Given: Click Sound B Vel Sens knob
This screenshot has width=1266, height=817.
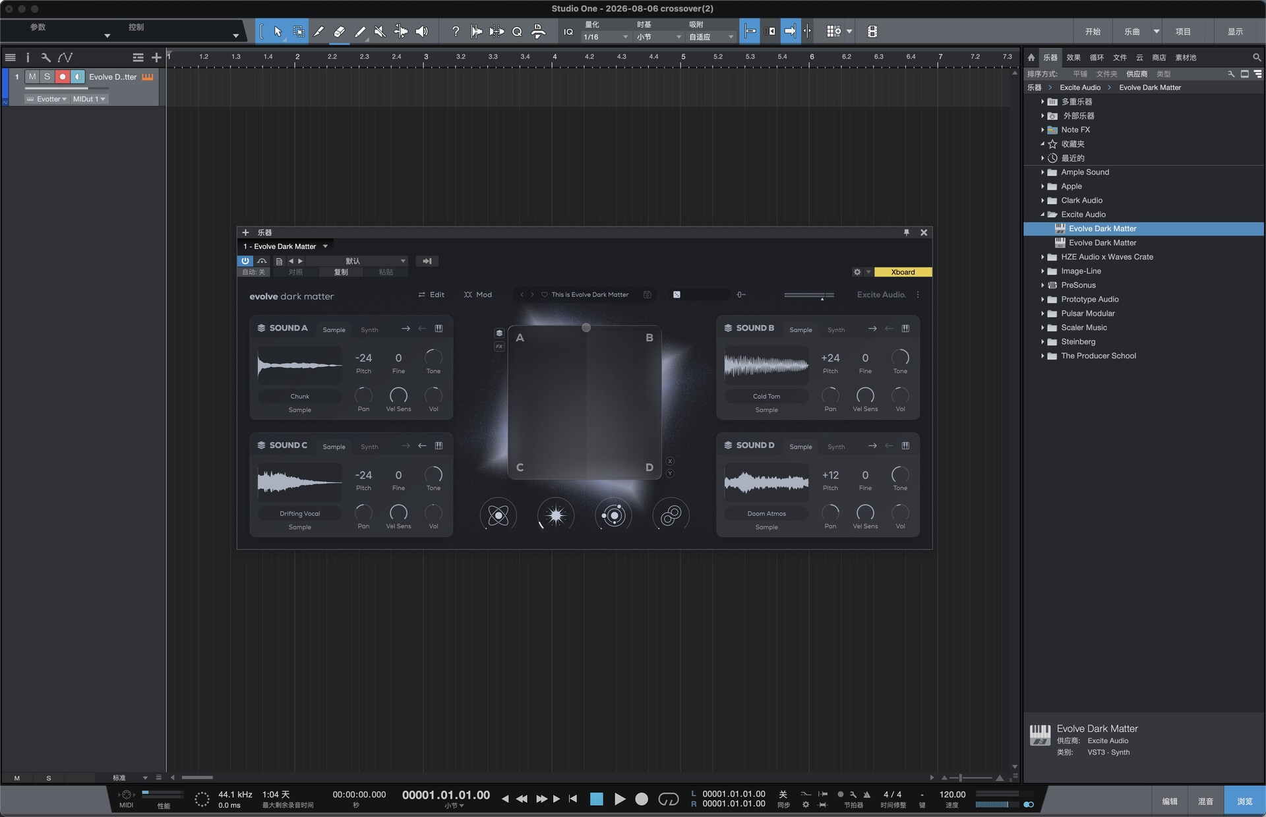Looking at the screenshot, I should pyautogui.click(x=865, y=395).
